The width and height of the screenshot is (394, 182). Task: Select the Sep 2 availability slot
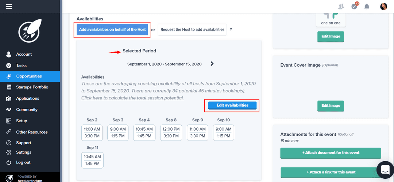tap(92, 132)
